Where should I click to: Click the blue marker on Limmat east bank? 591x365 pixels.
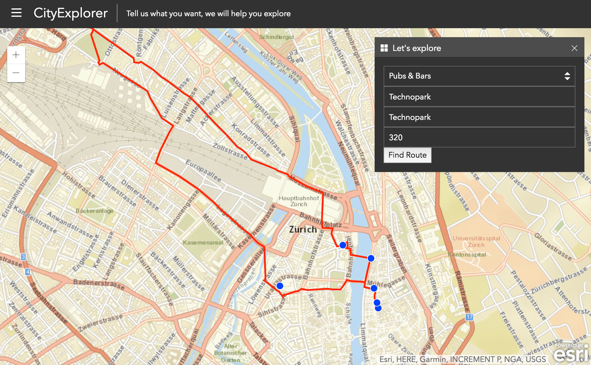[371, 258]
